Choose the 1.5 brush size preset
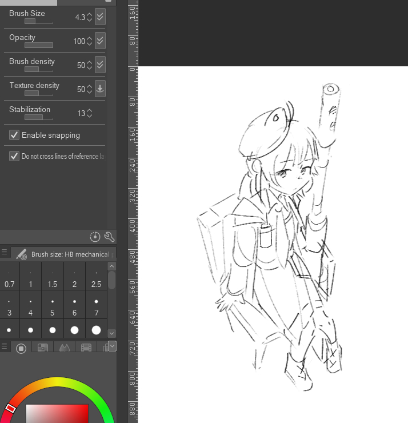The width and height of the screenshot is (408, 423). point(52,279)
